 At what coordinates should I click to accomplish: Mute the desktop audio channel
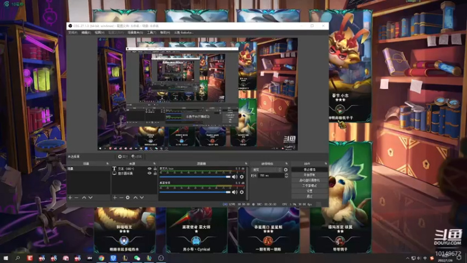coord(235,192)
